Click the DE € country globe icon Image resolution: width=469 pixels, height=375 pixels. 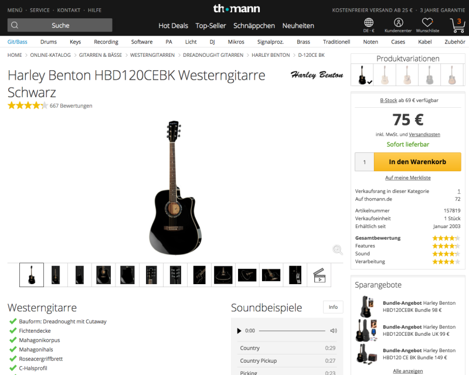coord(369,23)
